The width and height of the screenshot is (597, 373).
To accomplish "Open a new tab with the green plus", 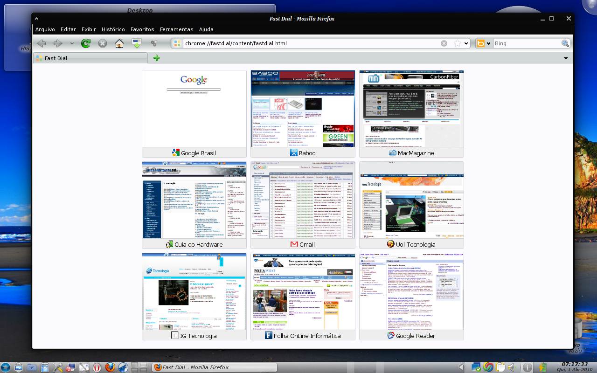I will (156, 58).
